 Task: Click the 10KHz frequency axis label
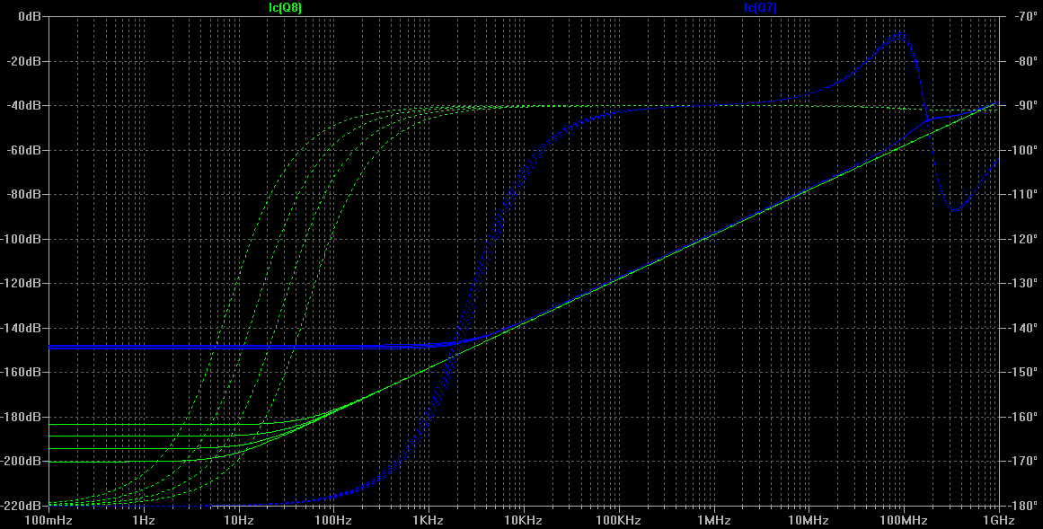tap(524, 520)
